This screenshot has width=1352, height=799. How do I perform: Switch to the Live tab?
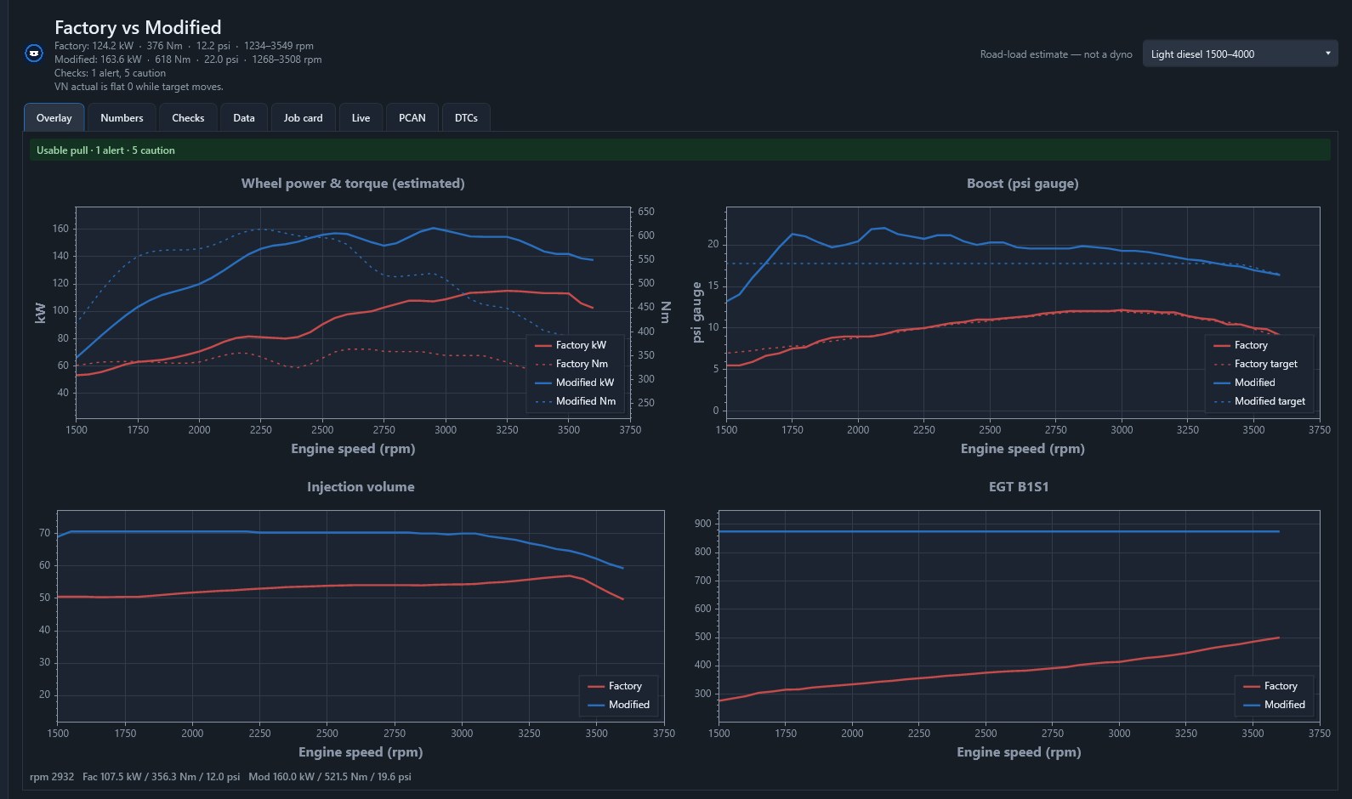[361, 117]
